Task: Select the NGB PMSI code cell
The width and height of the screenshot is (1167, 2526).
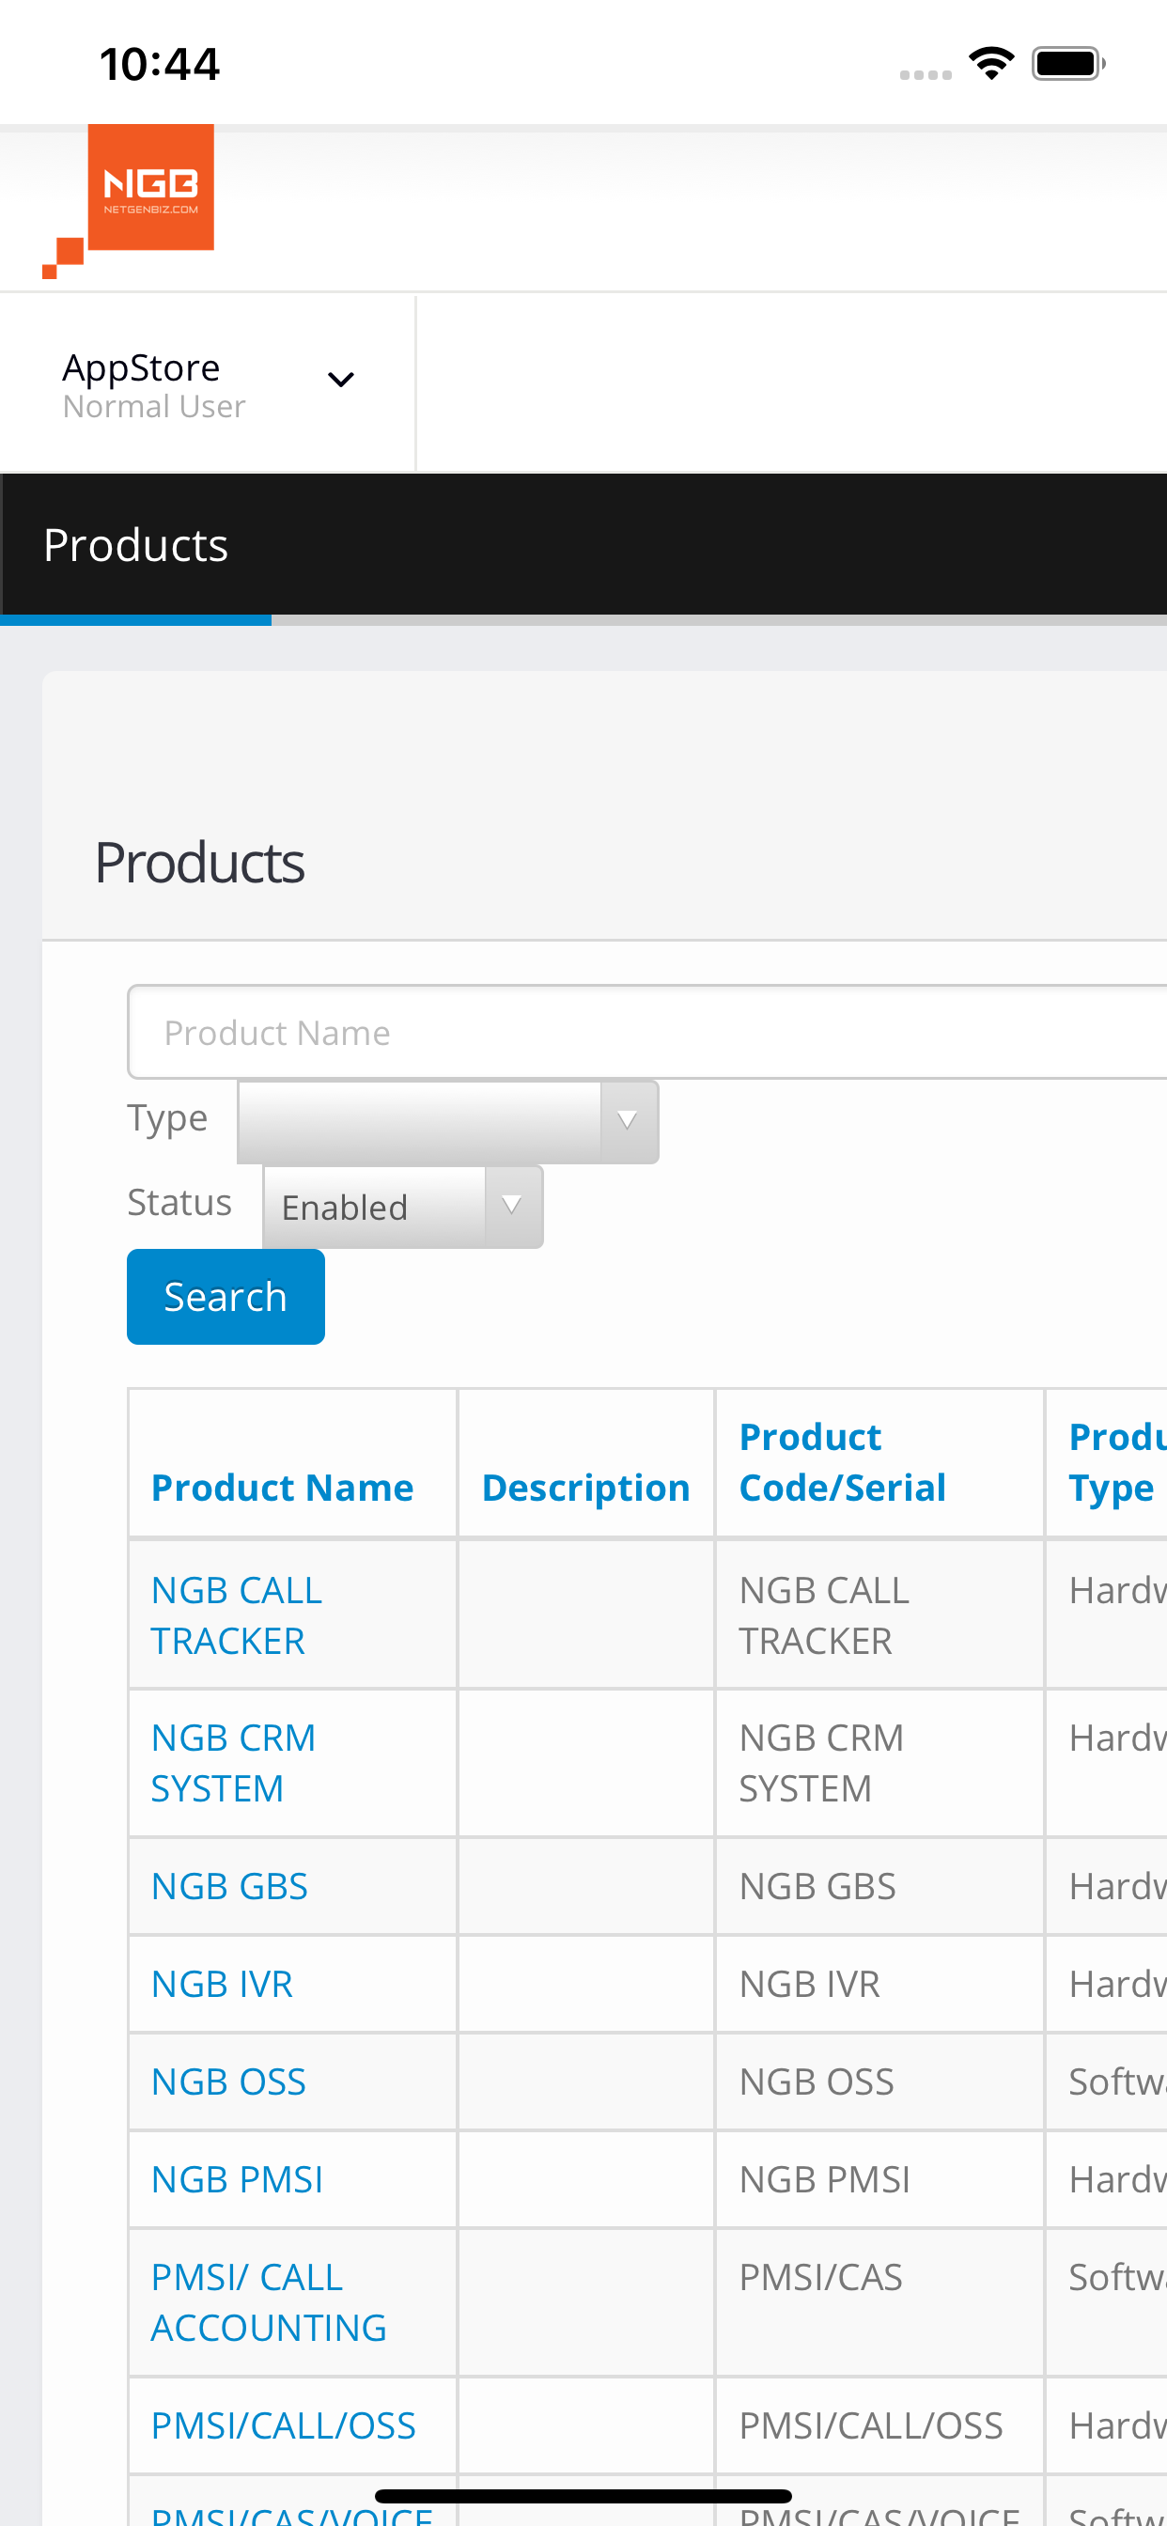Action: point(879,2179)
